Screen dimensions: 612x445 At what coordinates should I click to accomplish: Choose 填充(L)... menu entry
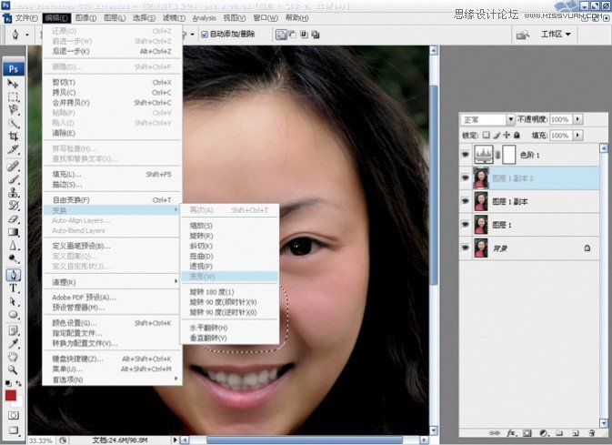coord(112,174)
